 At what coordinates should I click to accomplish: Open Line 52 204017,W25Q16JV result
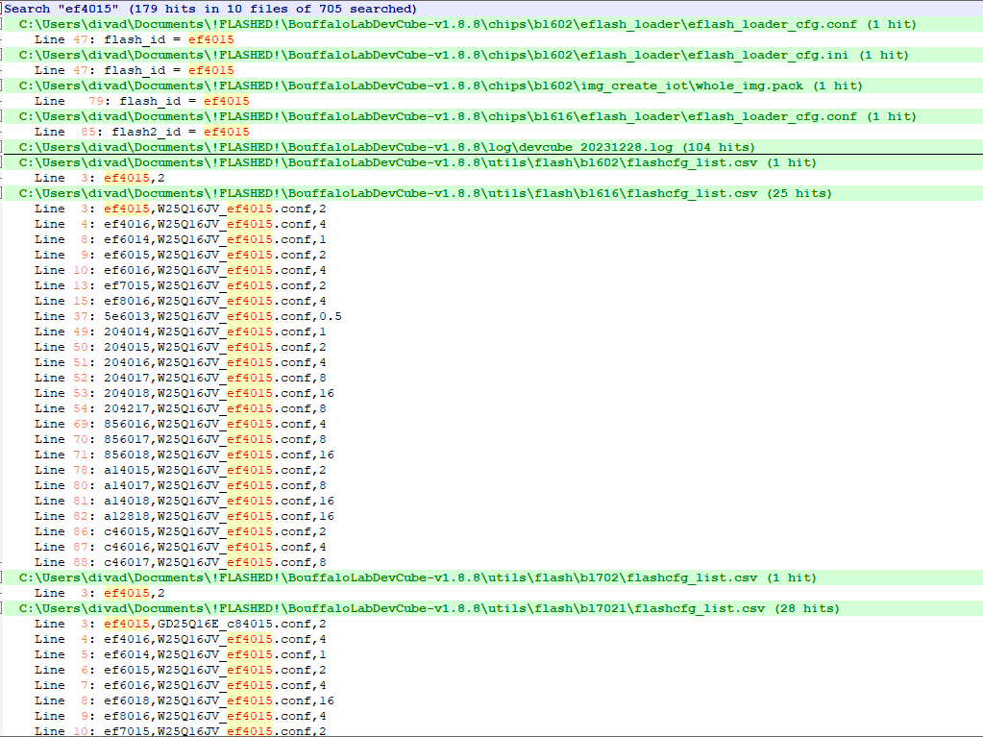coord(181,378)
